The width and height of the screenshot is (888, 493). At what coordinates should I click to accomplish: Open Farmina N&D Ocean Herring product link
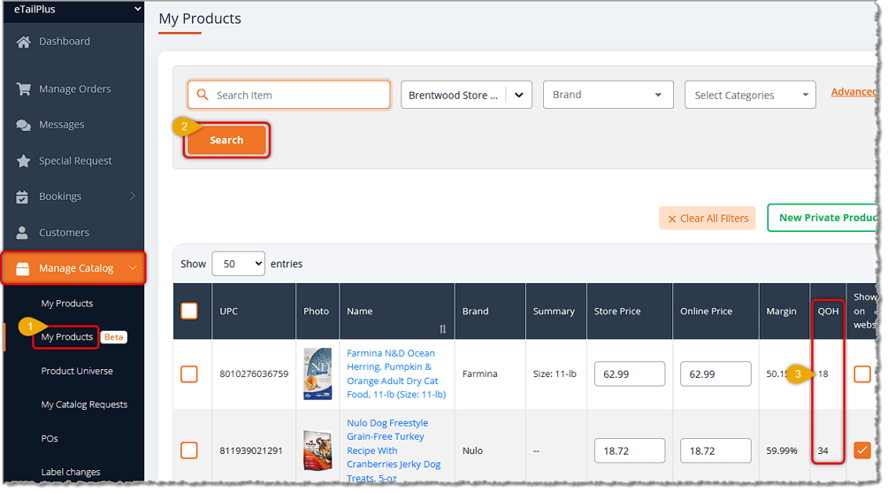(396, 374)
